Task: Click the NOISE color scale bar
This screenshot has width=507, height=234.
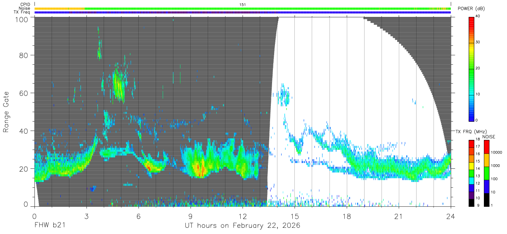Action: [x=486, y=173]
